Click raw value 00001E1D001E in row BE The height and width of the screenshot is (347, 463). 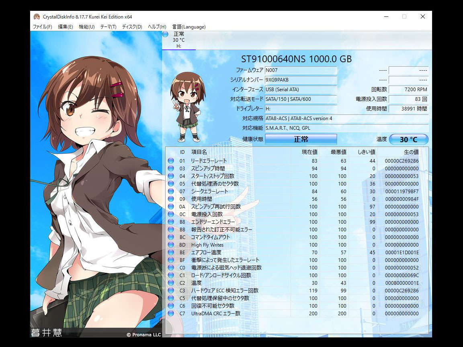tap(402, 252)
